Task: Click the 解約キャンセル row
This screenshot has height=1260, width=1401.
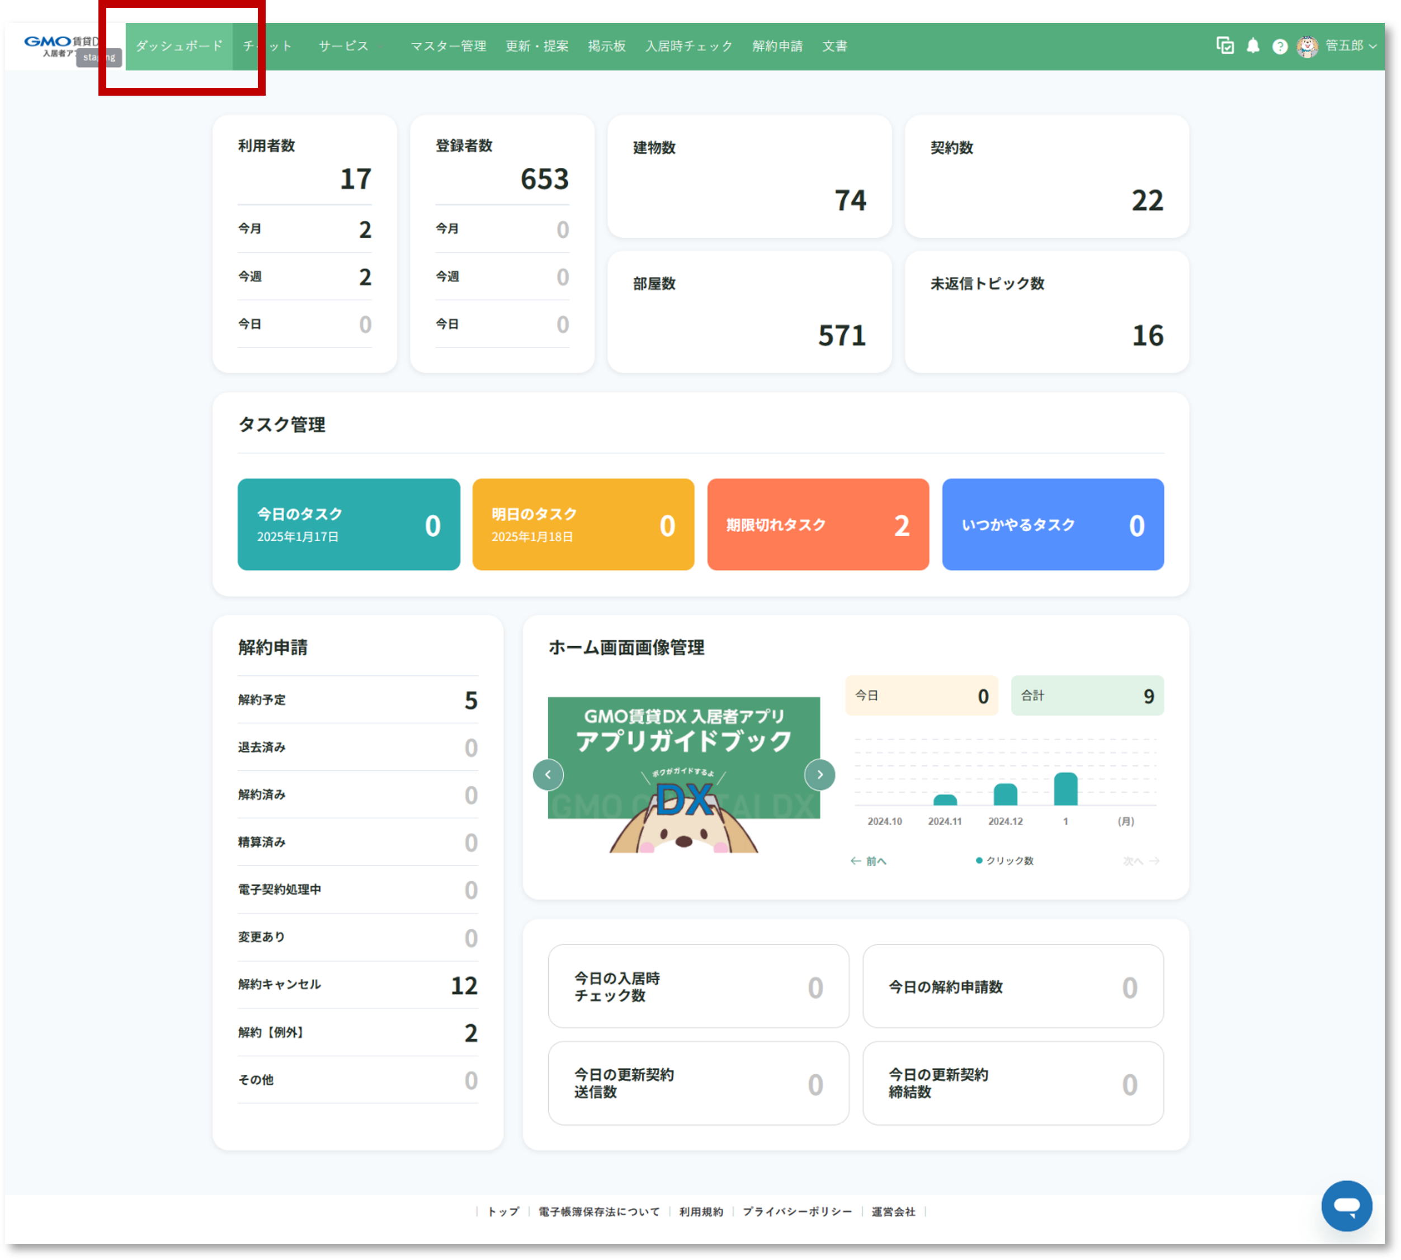Action: (x=358, y=985)
